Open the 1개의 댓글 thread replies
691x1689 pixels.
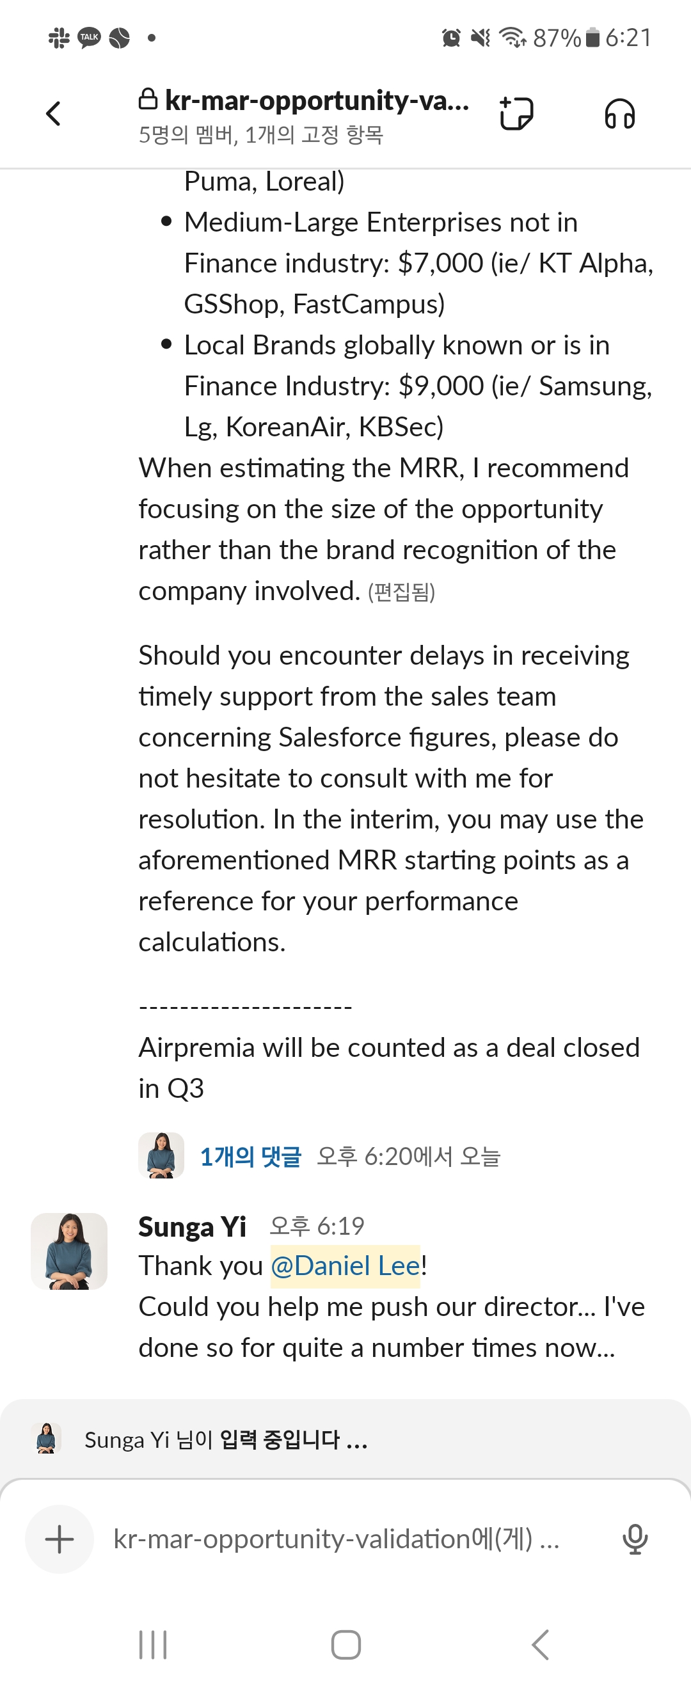[x=250, y=1157]
